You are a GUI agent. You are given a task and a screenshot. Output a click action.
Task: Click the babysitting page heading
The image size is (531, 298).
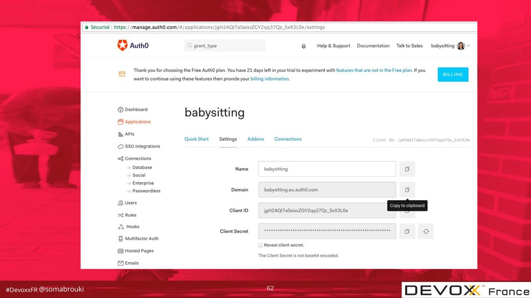214,112
